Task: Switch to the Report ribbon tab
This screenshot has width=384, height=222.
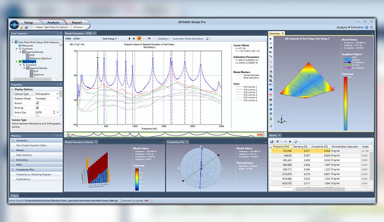Action: (x=77, y=22)
